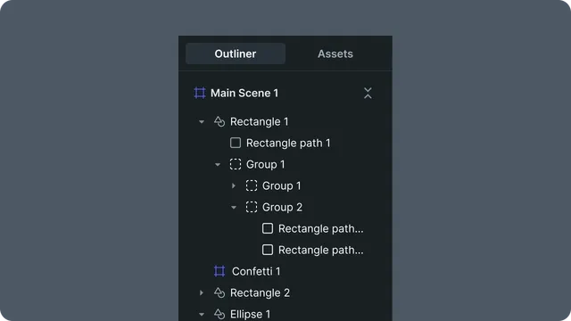Select the nested Group 1 label above Group 2
Viewport: 571px width, 321px height.
pos(282,186)
